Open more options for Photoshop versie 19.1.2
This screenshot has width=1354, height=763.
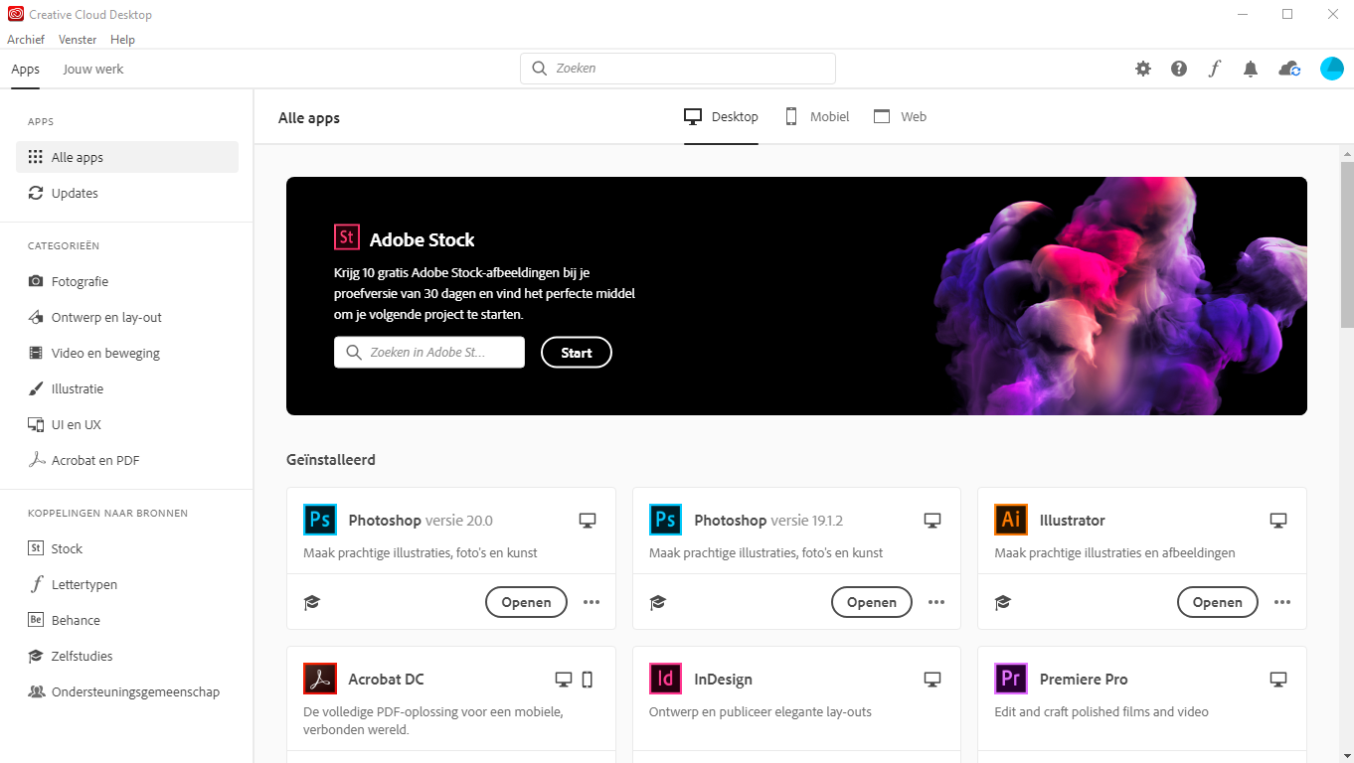click(x=936, y=602)
